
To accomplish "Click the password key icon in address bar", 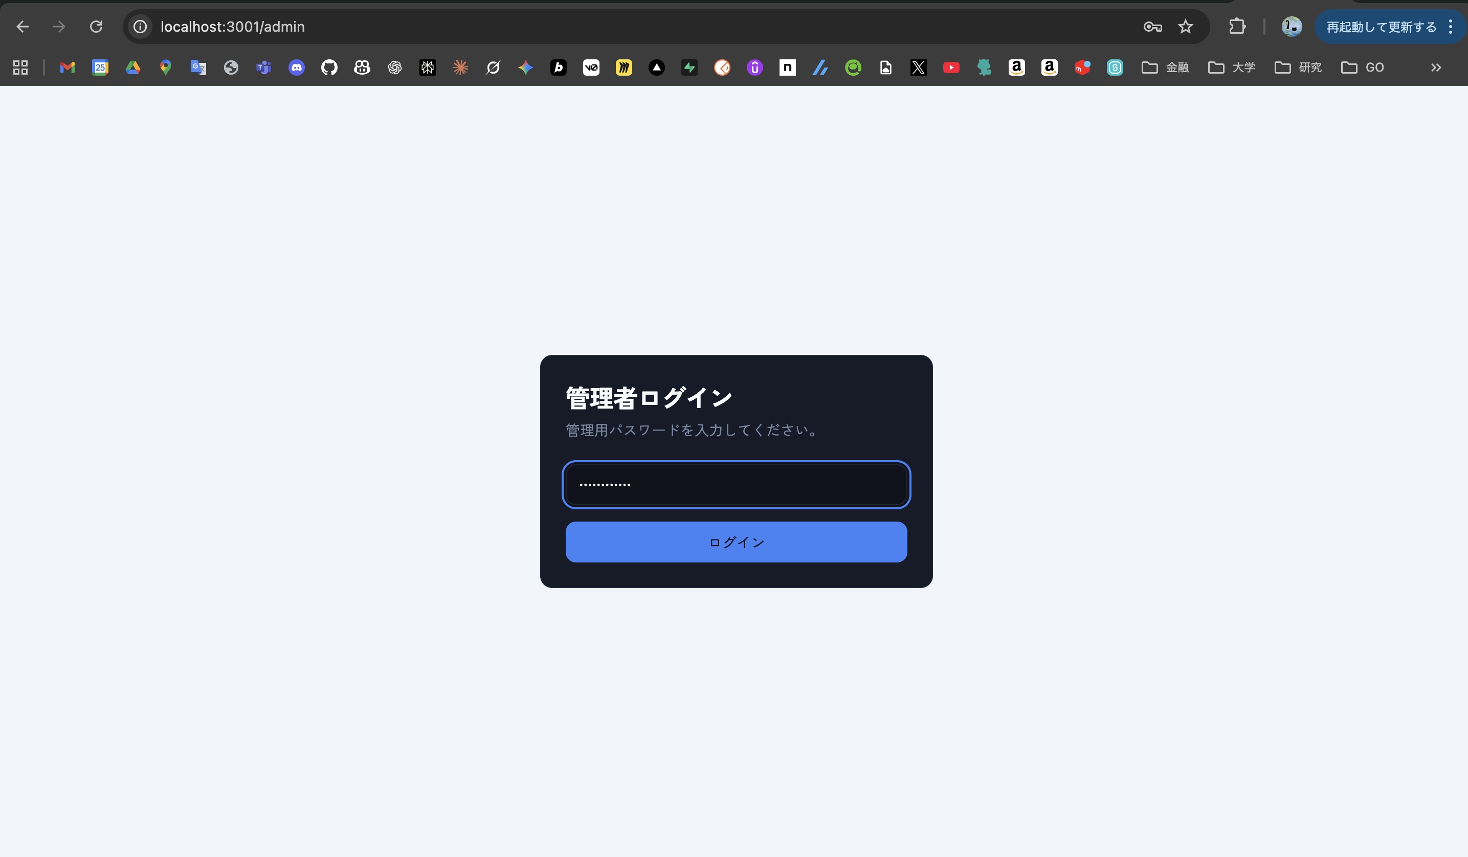I will (1152, 26).
